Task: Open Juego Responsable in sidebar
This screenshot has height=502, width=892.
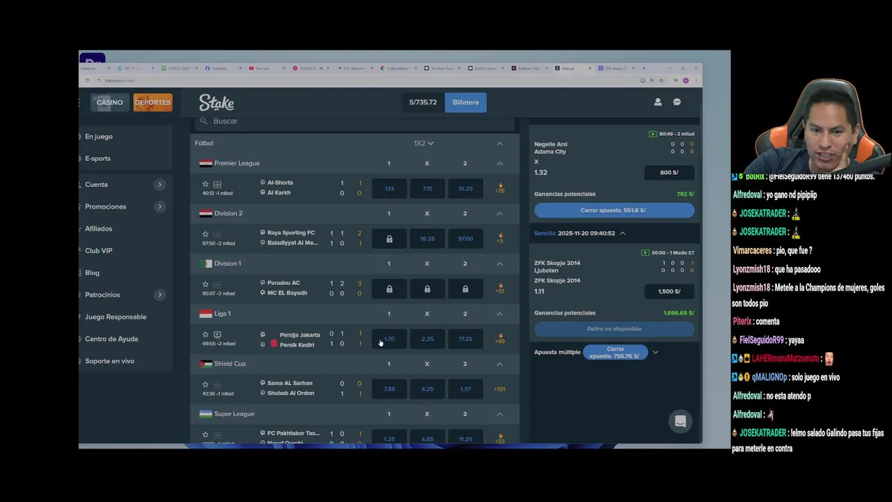Action: (x=116, y=317)
